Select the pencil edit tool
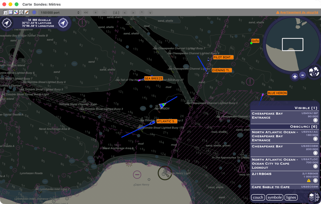 [x=27, y=12]
